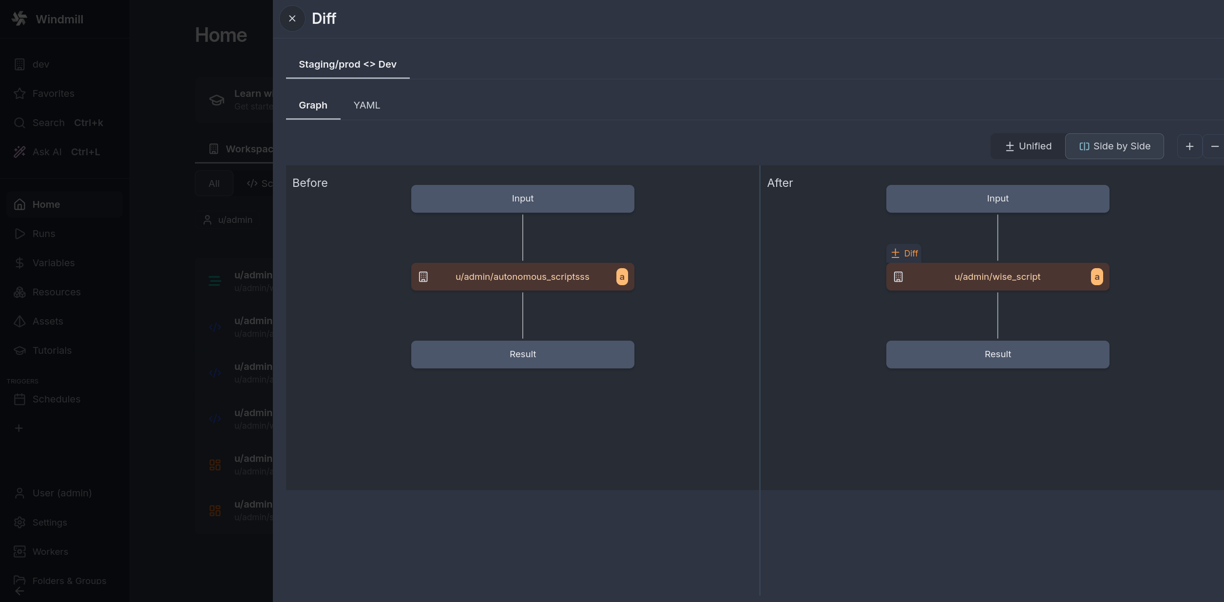Image resolution: width=1224 pixels, height=602 pixels.
Task: Click the zoom in plus icon
Action: (1189, 146)
